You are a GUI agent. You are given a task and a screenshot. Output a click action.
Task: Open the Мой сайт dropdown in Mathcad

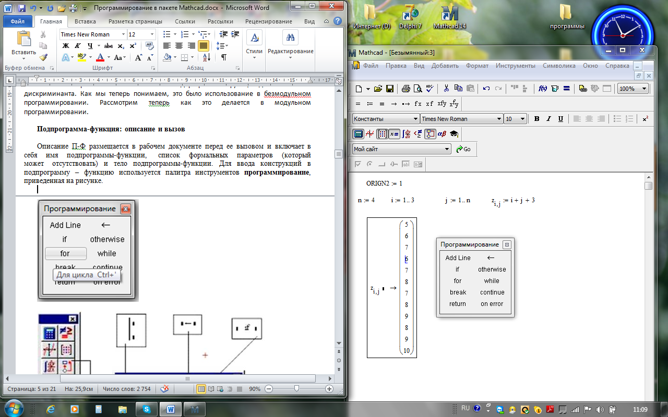447,149
